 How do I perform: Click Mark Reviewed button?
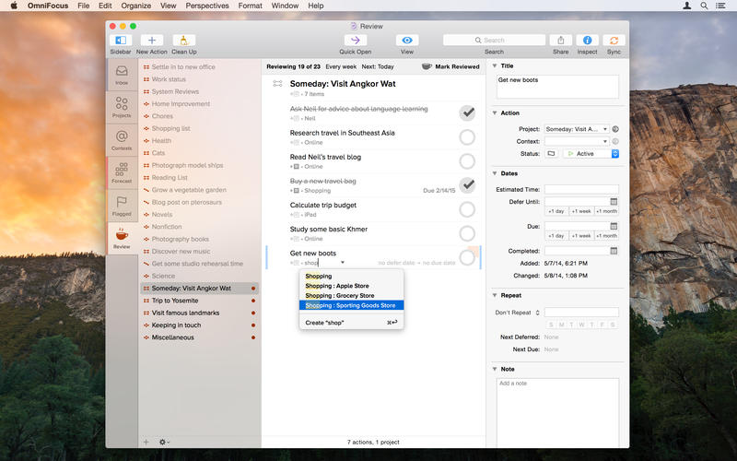(x=450, y=66)
